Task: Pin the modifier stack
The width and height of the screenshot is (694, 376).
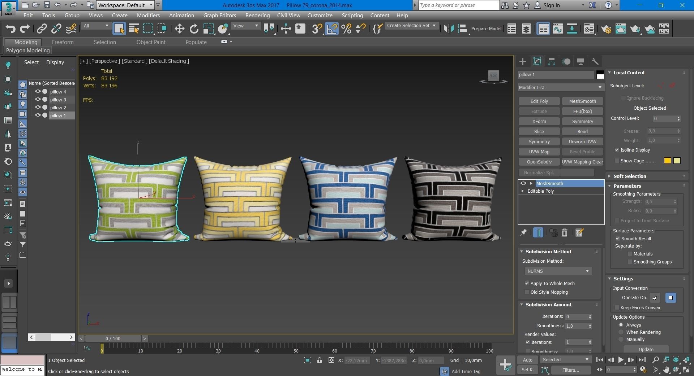Action: (x=523, y=233)
